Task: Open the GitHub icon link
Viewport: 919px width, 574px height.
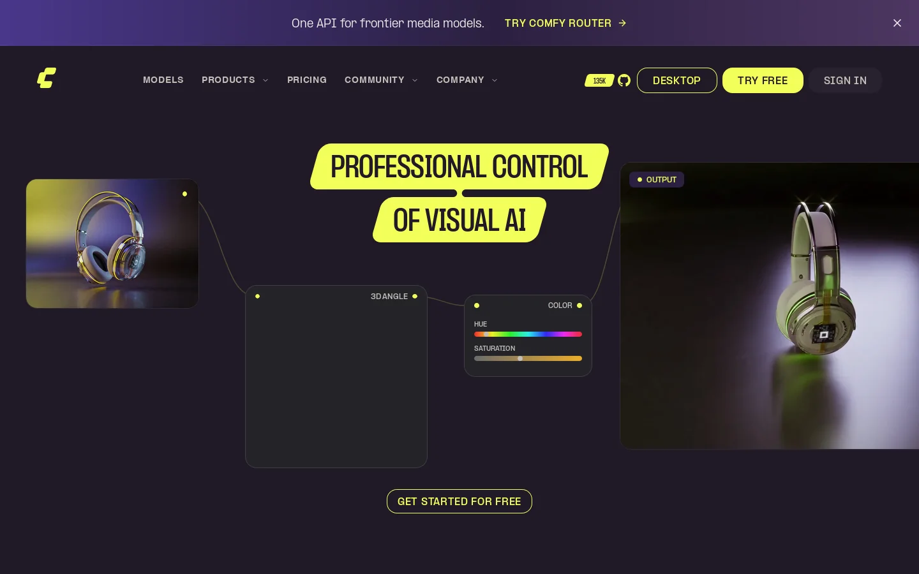Action: click(x=624, y=80)
